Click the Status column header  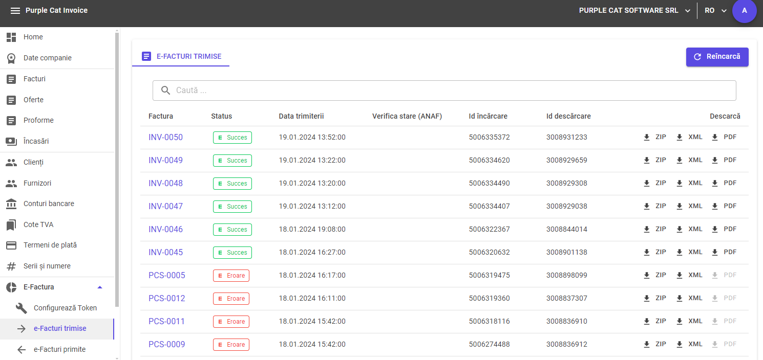221,116
